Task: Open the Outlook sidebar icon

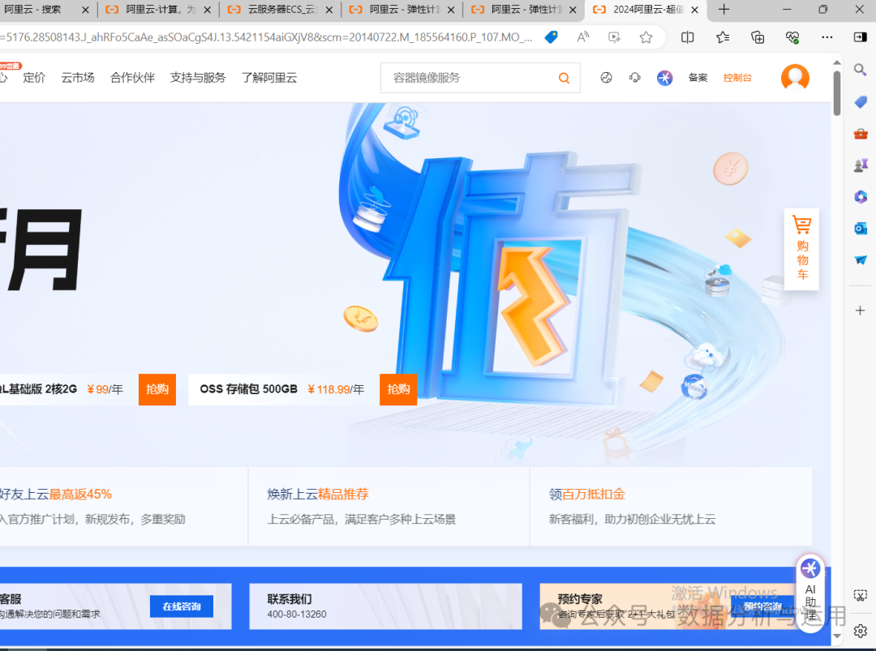Action: [x=861, y=229]
